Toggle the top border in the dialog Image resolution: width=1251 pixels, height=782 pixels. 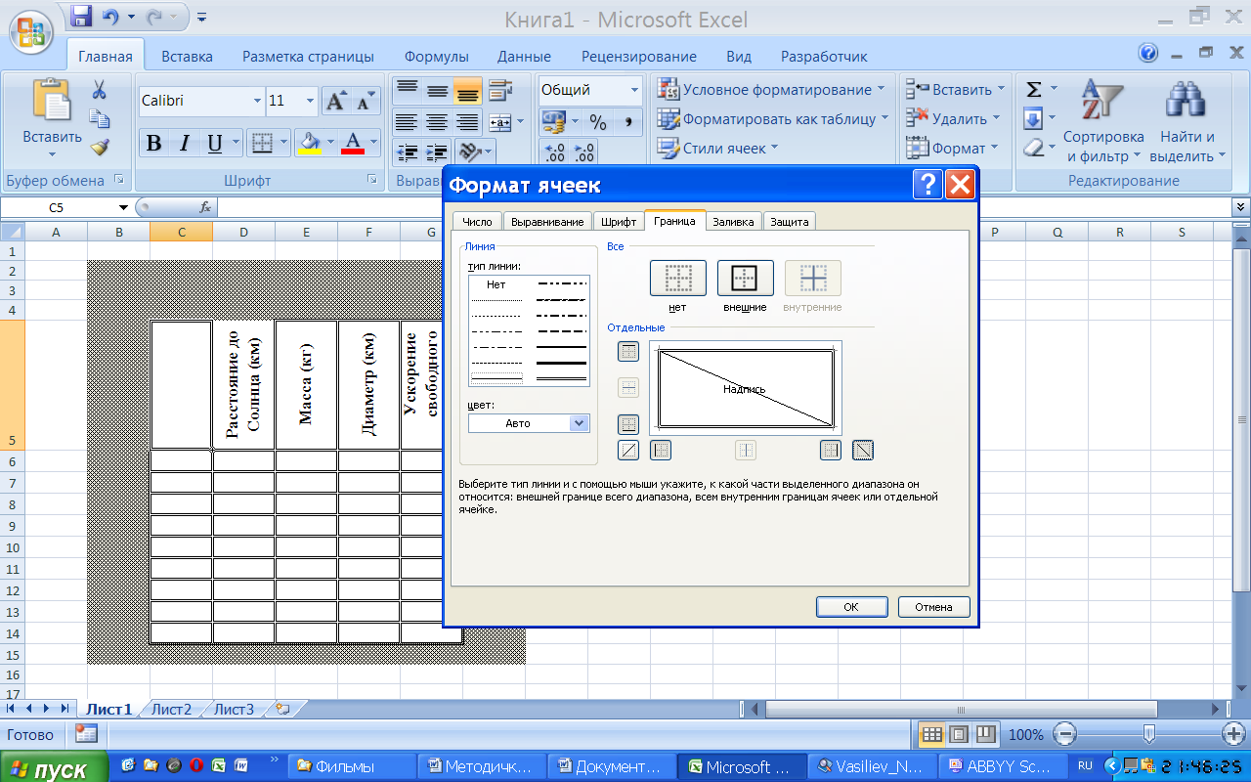[x=628, y=352]
